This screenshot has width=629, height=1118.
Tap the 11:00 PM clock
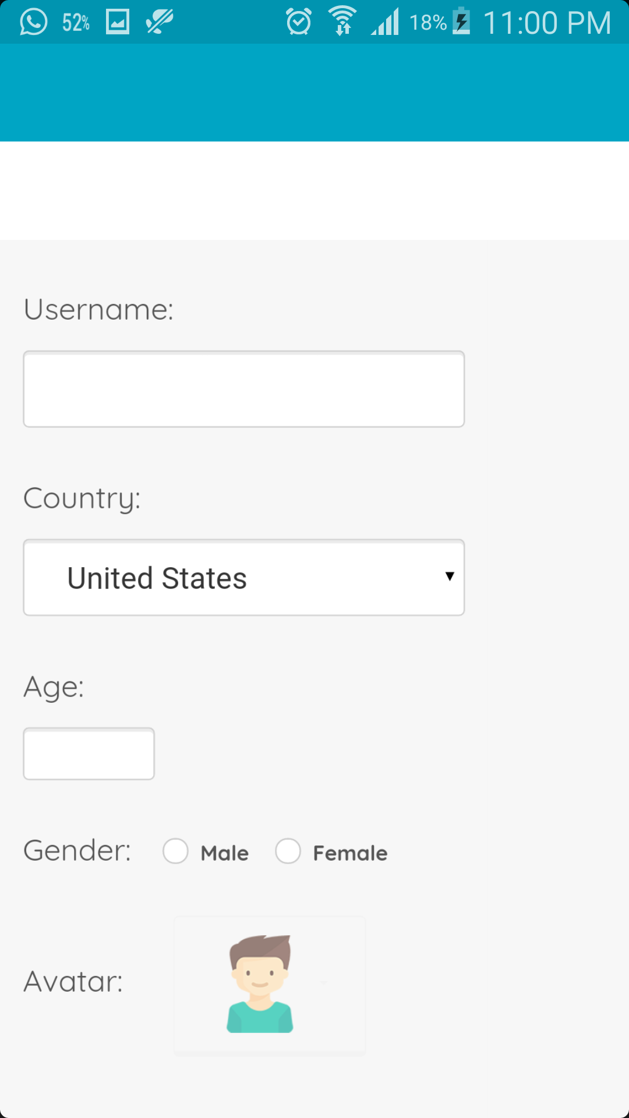tap(547, 23)
